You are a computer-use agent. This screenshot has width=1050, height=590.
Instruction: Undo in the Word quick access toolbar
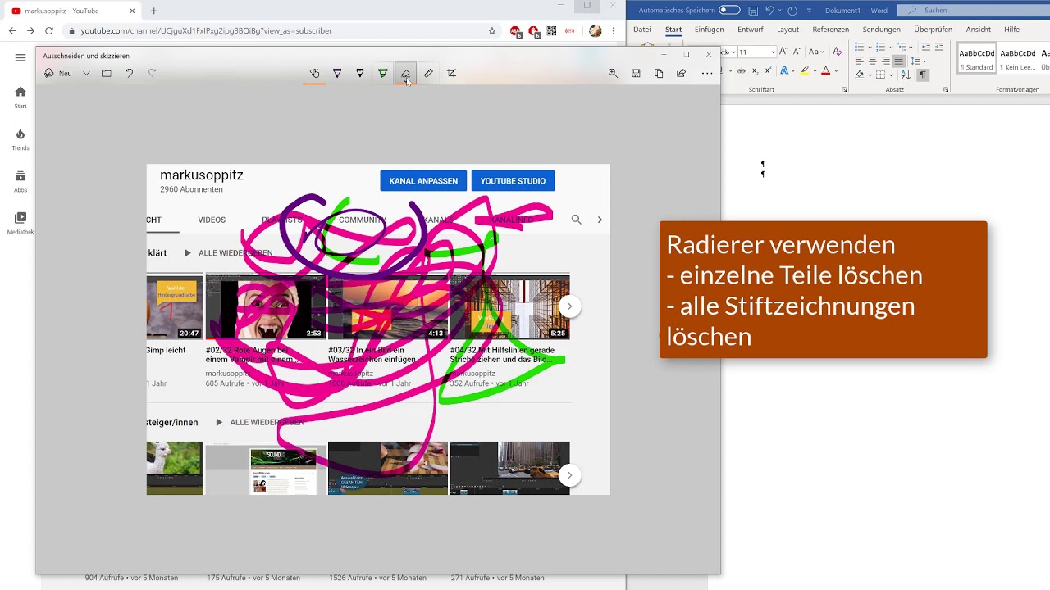(769, 11)
